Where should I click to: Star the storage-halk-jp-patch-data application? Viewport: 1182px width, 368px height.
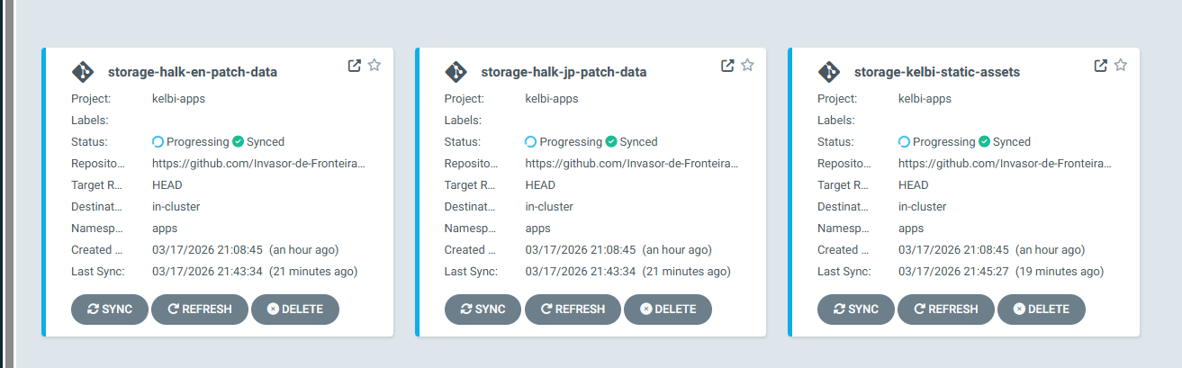click(748, 65)
